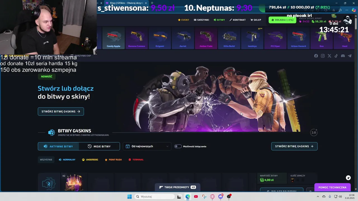The width and height of the screenshot is (358, 201).
Task: Click the Windows search box Wyszukaj
Action: [x=154, y=197]
